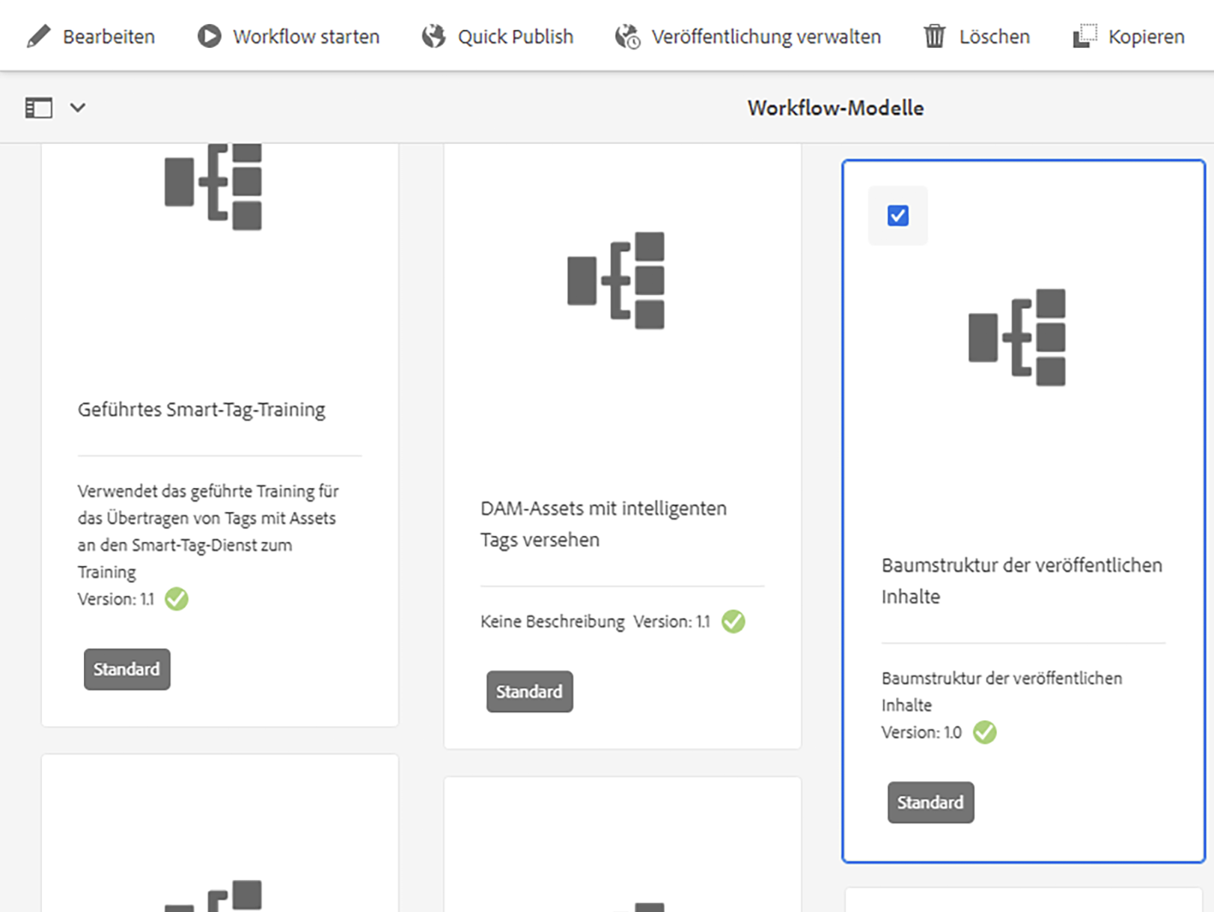Open DAM-Assets mit intelligenten Tags versehen
Image resolution: width=1214 pixels, height=912 pixels.
[x=603, y=524]
